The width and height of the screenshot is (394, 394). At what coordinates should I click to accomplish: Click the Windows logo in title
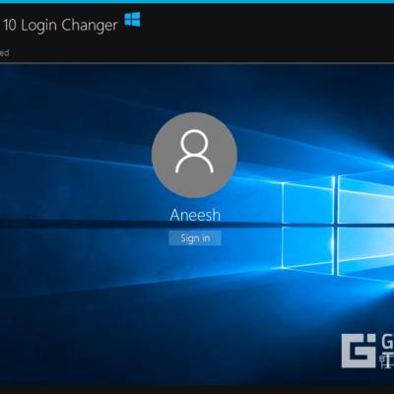tap(133, 20)
